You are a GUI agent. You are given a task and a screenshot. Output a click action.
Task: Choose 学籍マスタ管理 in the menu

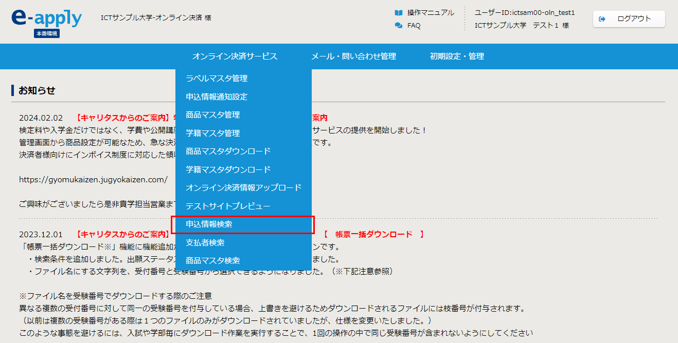click(x=212, y=133)
